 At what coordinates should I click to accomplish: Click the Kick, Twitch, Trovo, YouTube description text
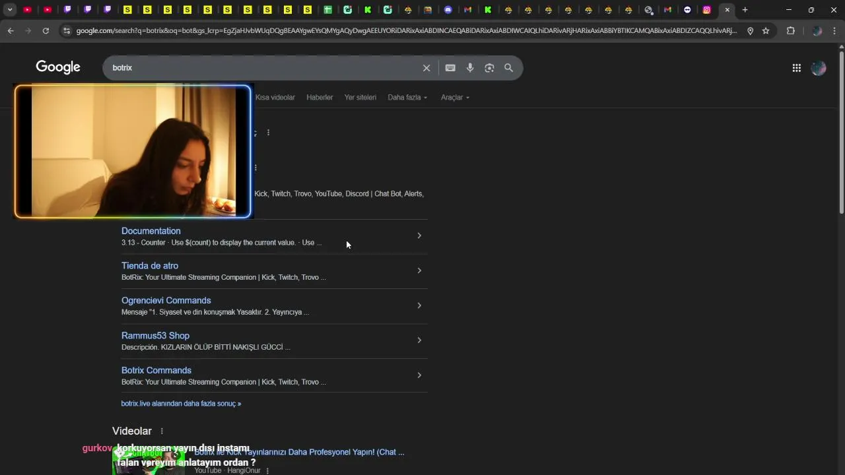[x=339, y=194]
